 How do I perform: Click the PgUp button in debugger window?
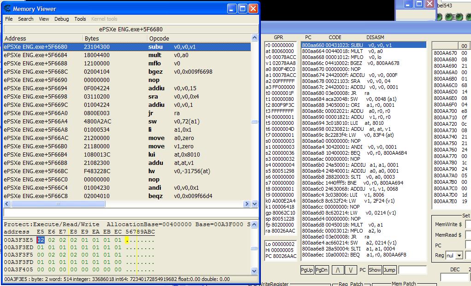tap(306, 270)
